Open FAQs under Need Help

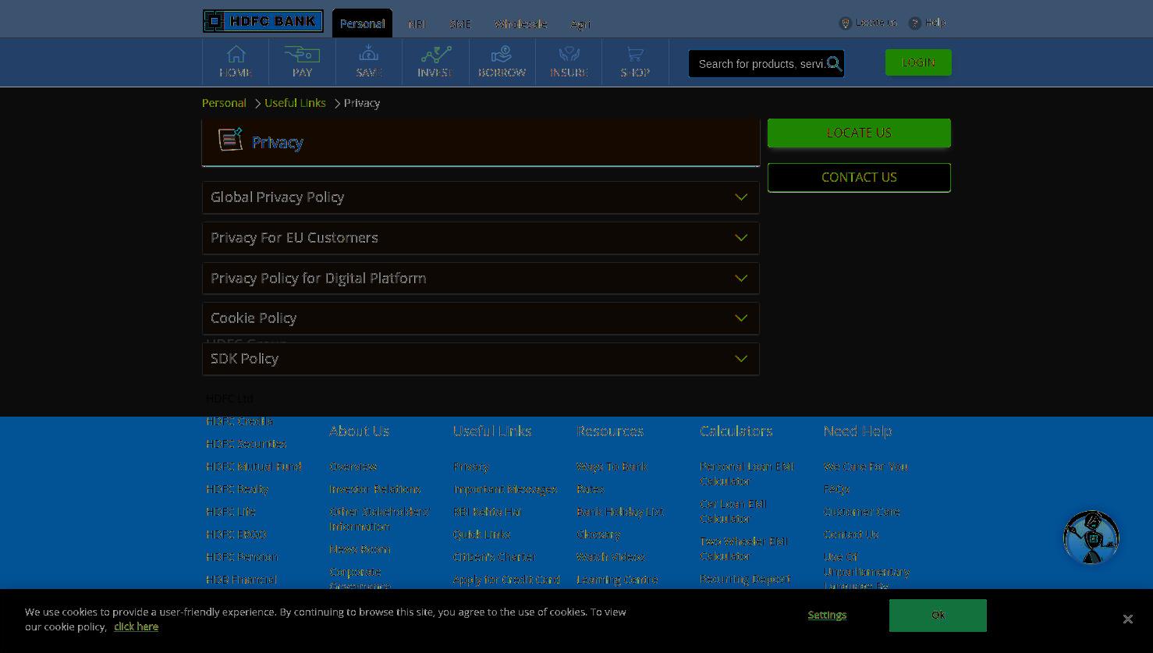pos(837,489)
